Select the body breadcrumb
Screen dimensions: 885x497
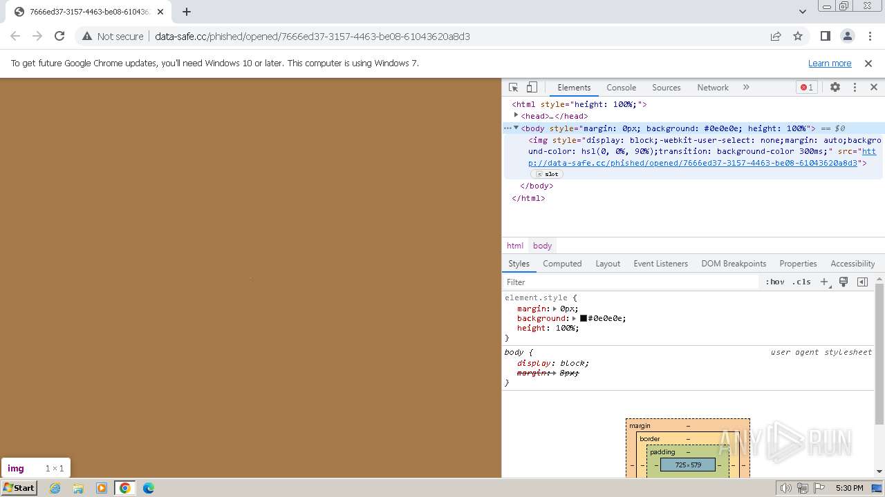543,246
